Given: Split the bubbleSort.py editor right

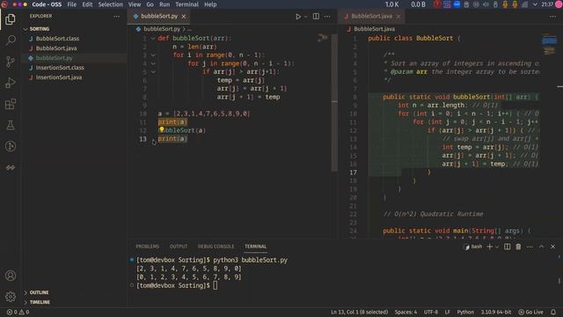Looking at the screenshot, I should (x=316, y=16).
